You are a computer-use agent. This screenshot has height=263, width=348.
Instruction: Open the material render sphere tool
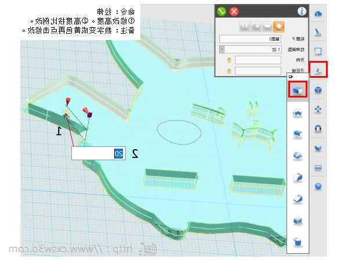318,186
